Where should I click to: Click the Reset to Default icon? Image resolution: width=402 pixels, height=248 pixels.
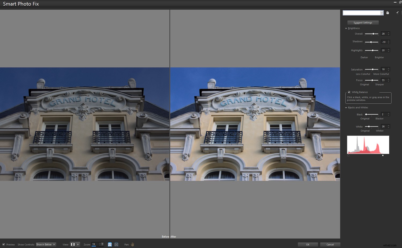(398, 13)
